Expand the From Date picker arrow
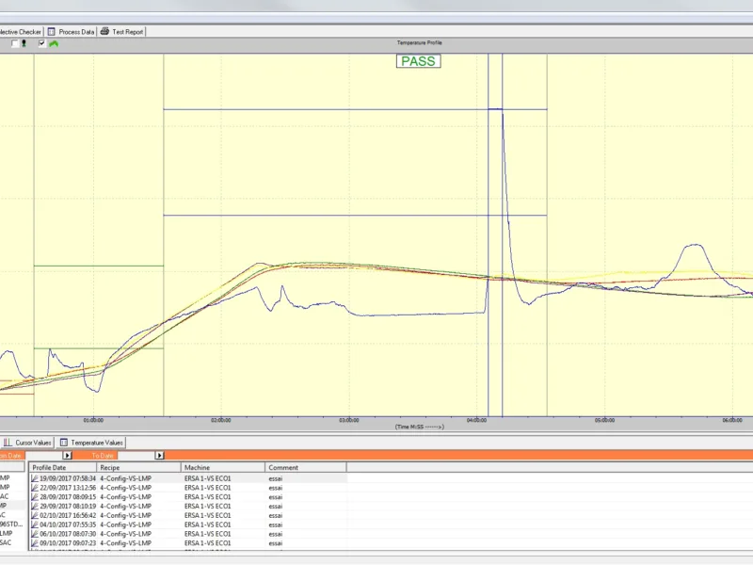Viewport: 753px width, 565px height. point(67,455)
